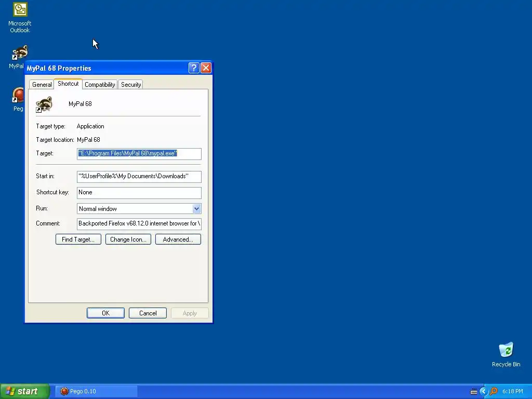Click the MyPal 68 raccoon icon in Properties

click(44, 104)
